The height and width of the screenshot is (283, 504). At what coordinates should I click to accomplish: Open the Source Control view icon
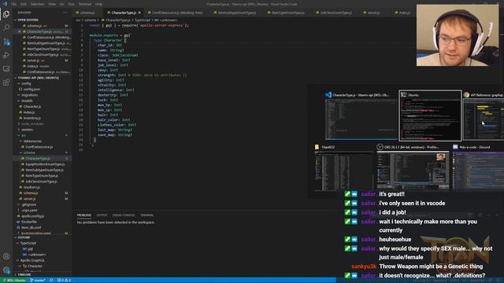click(6, 42)
